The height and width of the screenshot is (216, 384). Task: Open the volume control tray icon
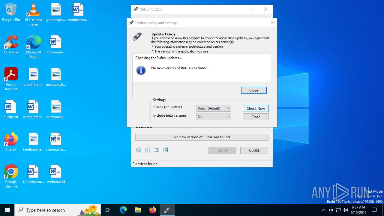click(x=345, y=210)
